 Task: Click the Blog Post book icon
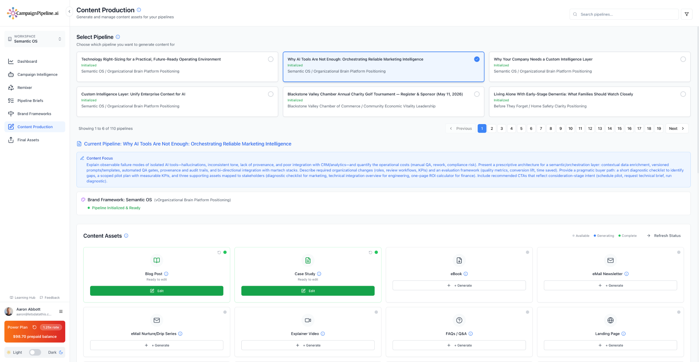click(x=157, y=260)
